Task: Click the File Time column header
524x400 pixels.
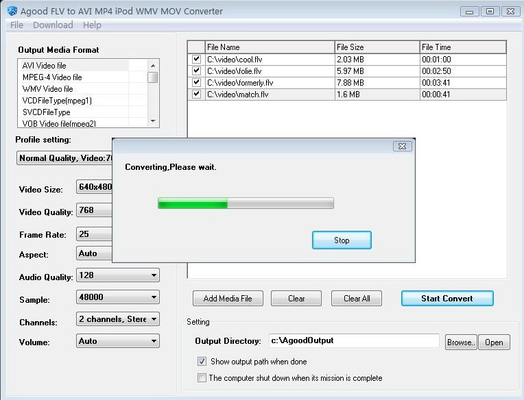Action: 463,47
